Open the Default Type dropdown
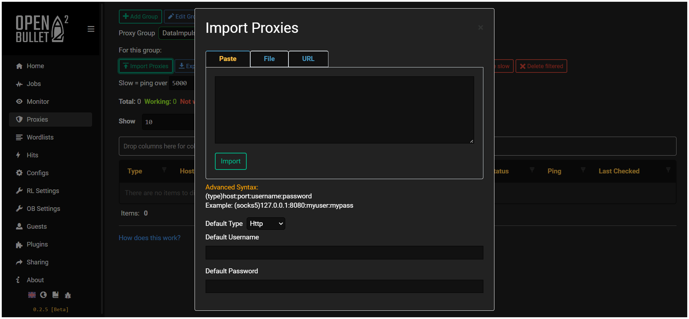Image resolution: width=689 pixels, height=319 pixels. pyautogui.click(x=266, y=223)
